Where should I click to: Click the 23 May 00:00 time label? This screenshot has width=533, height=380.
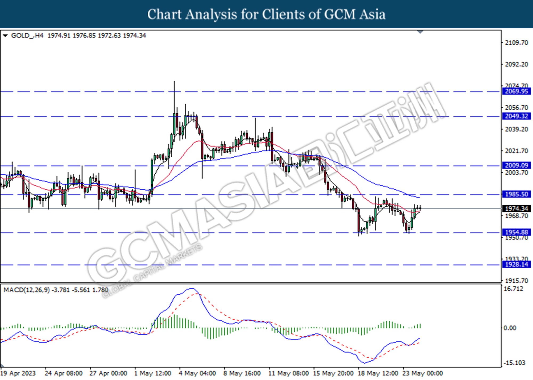(423, 373)
